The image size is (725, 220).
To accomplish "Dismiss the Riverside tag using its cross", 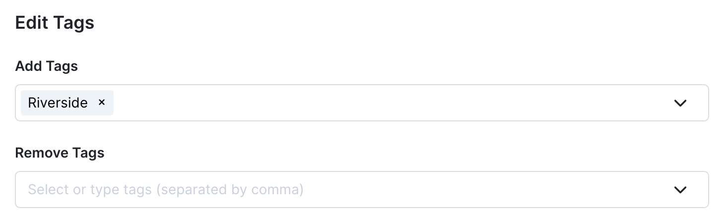I will point(102,103).
